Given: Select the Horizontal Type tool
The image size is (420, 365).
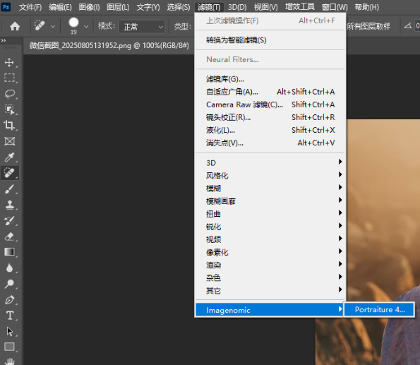Looking at the screenshot, I should tap(9, 316).
